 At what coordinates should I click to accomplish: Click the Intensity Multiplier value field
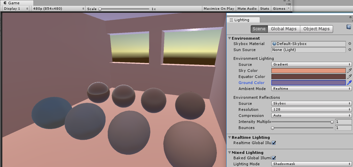(343, 122)
